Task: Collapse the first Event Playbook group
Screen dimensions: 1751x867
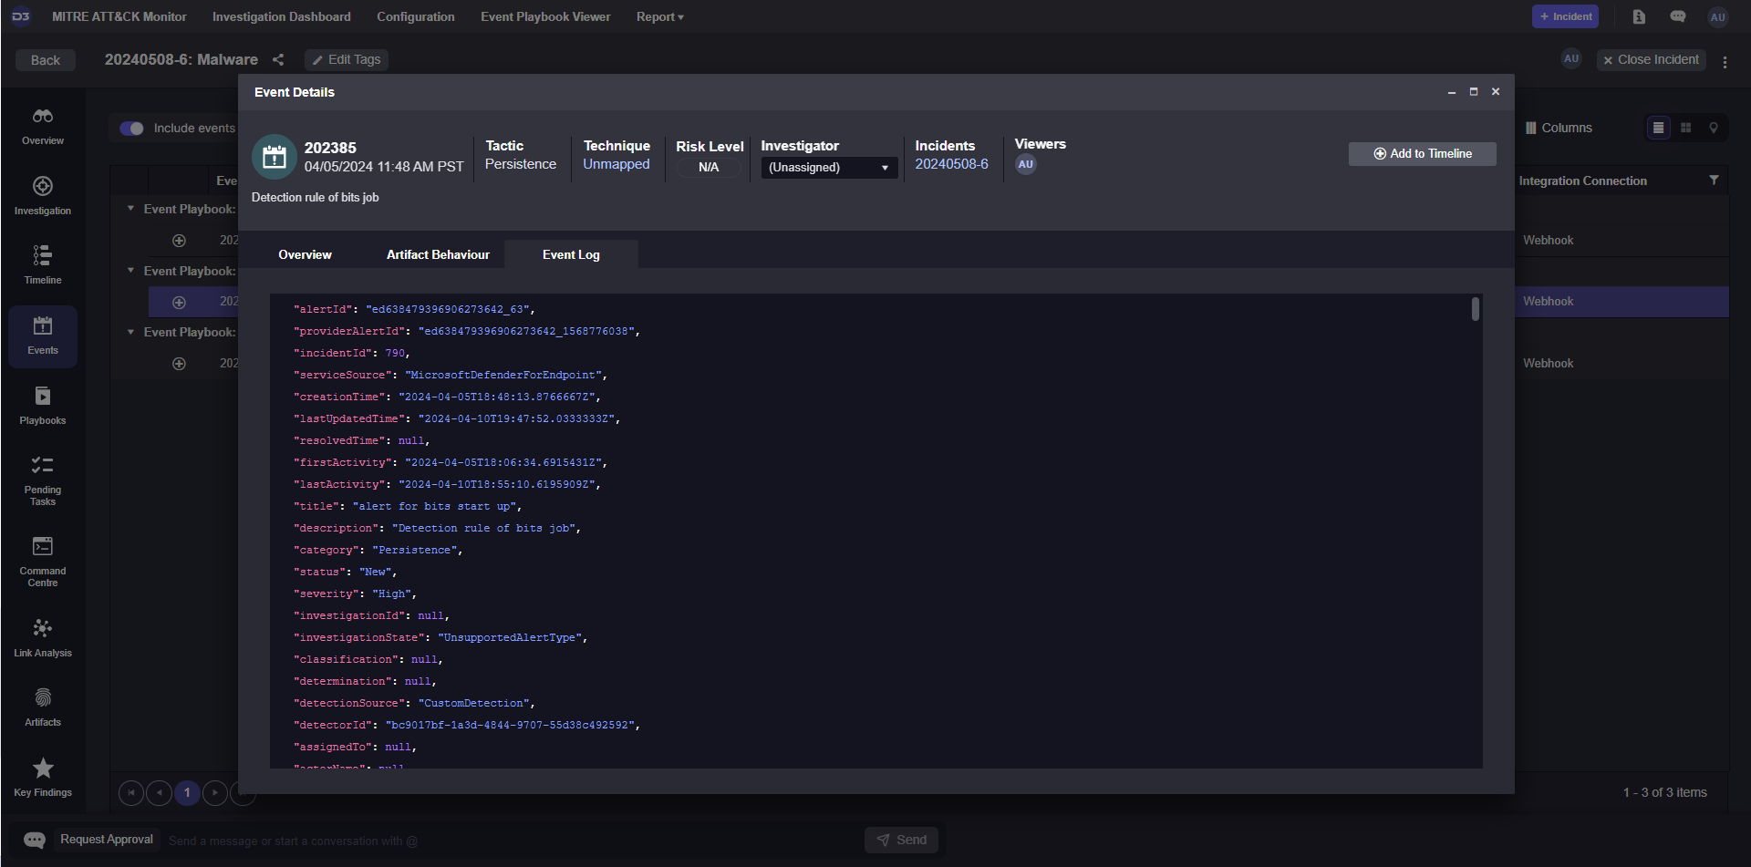Action: [130, 209]
